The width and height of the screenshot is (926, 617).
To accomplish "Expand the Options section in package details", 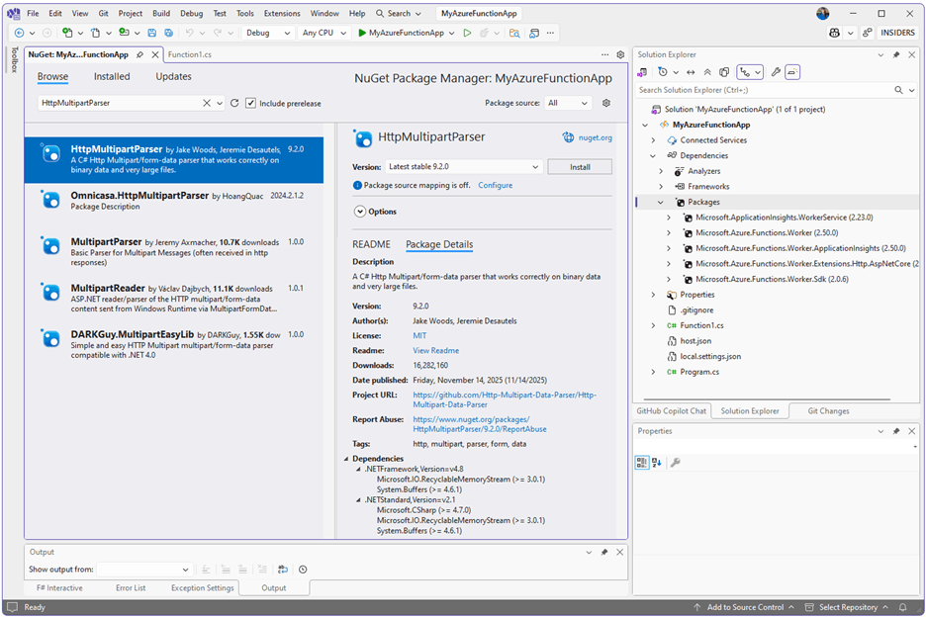I will pyautogui.click(x=359, y=211).
